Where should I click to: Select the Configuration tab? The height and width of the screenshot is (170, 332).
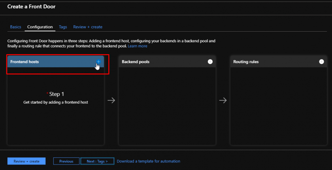coord(40,27)
